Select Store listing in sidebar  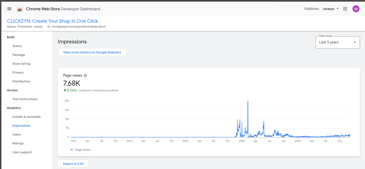[x=21, y=64]
